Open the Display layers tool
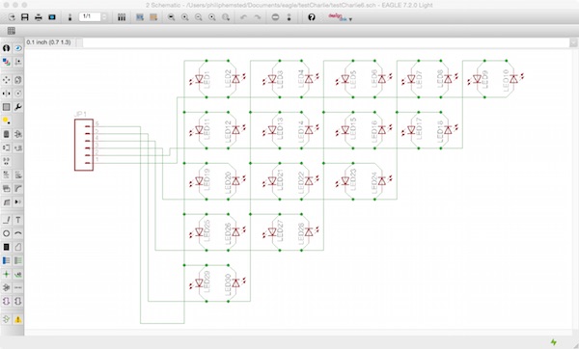 [7, 62]
